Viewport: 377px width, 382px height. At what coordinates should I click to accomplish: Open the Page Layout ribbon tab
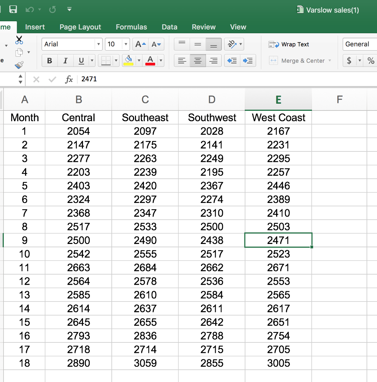pyautogui.click(x=80, y=27)
